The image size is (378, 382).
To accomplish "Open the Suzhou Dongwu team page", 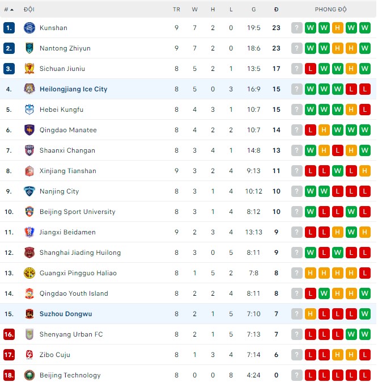I will point(66,314).
